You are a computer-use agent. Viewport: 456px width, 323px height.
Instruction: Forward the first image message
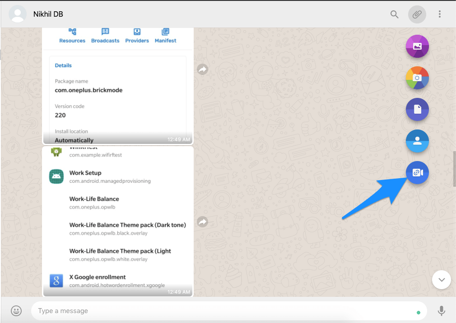click(202, 69)
